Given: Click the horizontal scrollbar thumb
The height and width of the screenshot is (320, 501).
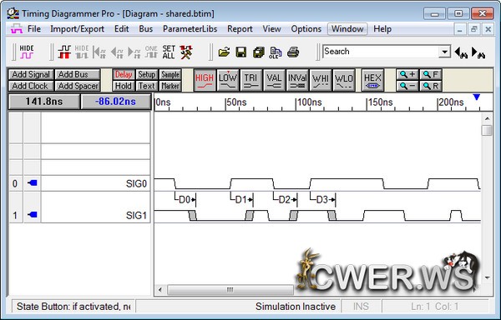Looking at the screenshot, I should [x=230, y=290].
